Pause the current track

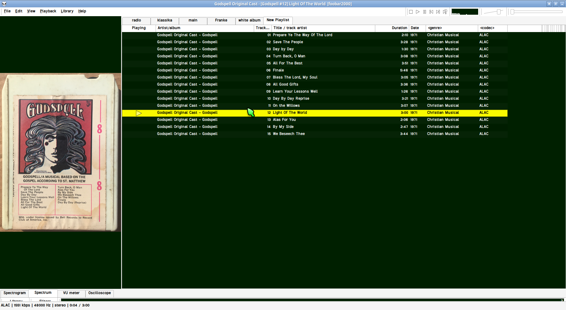pos(424,12)
